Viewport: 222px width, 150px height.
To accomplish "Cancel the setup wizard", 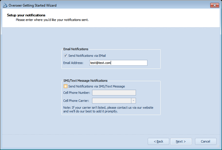I will point(206,141).
